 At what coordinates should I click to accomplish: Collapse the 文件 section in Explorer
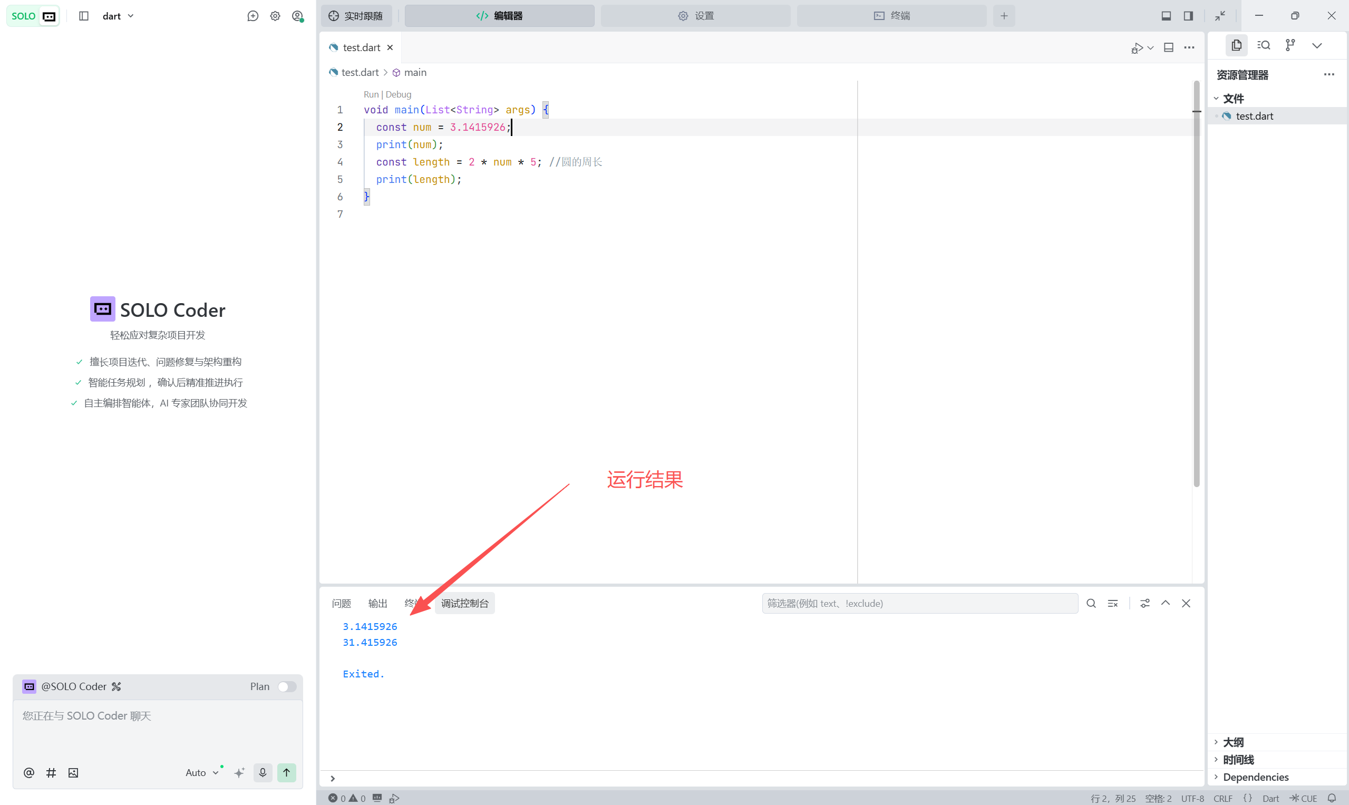pyautogui.click(x=1217, y=98)
